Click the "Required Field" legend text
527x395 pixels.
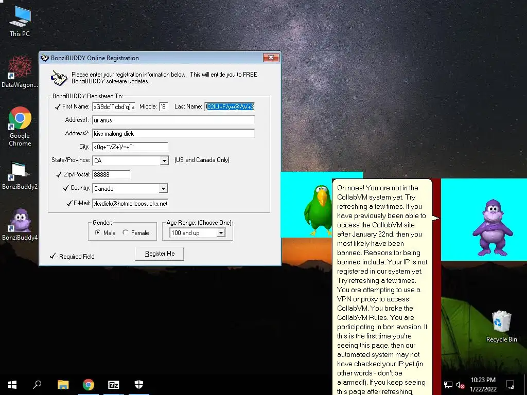click(77, 257)
